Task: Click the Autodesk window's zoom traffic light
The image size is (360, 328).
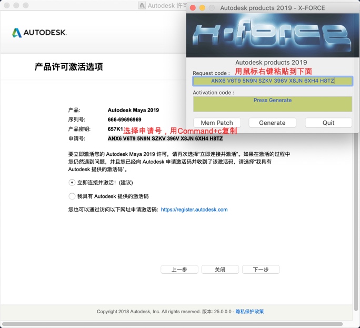Action: [x=26, y=5]
